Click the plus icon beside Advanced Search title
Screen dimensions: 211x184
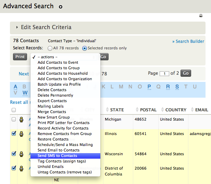tap(61, 7)
